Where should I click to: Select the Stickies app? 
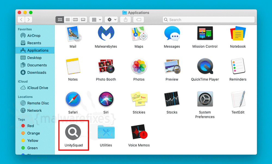pyautogui.click(x=139, y=99)
